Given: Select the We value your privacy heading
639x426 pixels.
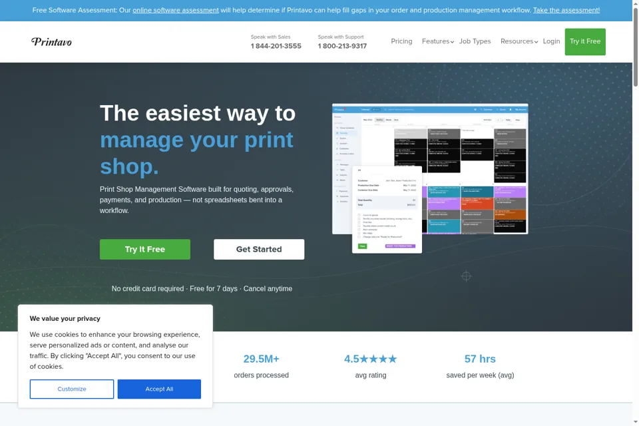Looking at the screenshot, I should (65, 318).
